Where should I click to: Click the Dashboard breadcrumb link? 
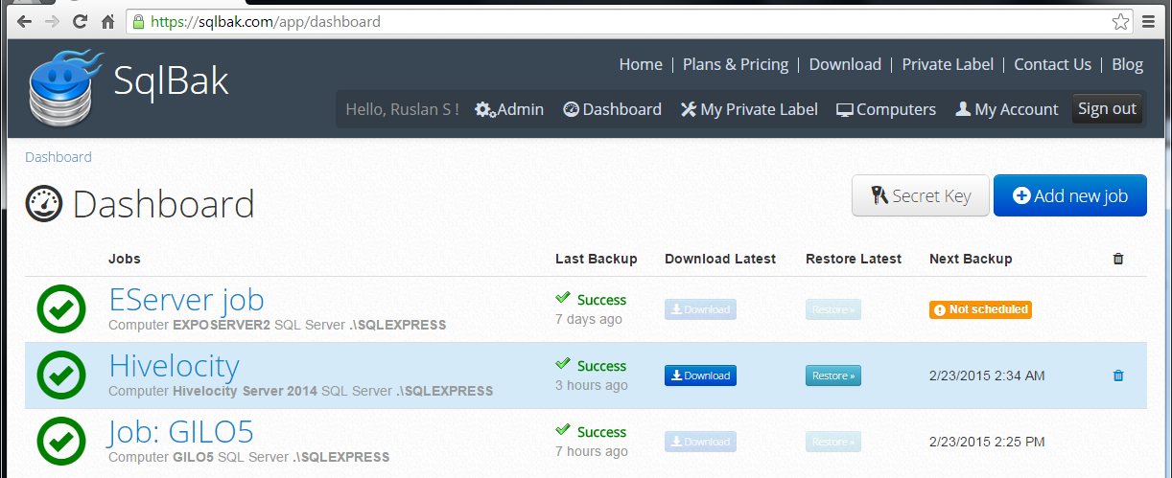(x=59, y=157)
